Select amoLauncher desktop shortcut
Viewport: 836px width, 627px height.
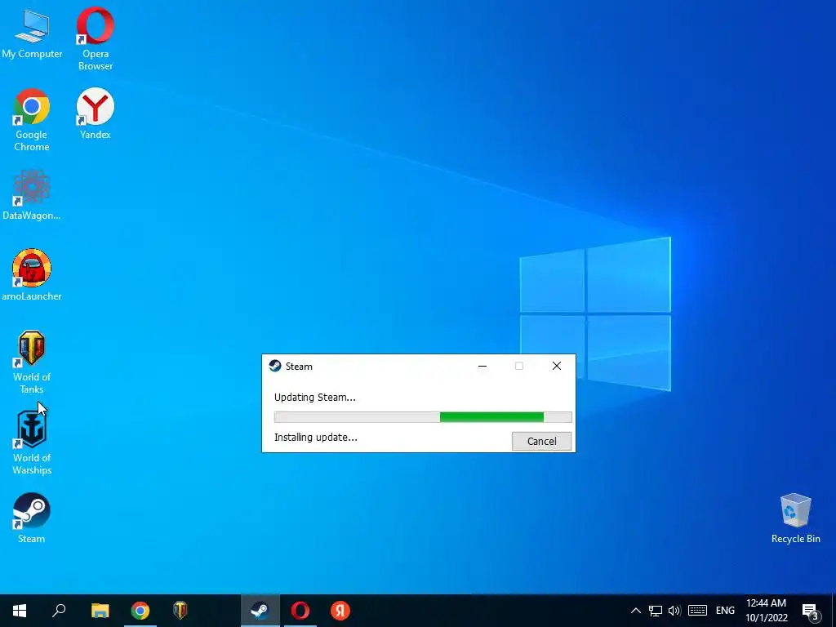(32, 275)
